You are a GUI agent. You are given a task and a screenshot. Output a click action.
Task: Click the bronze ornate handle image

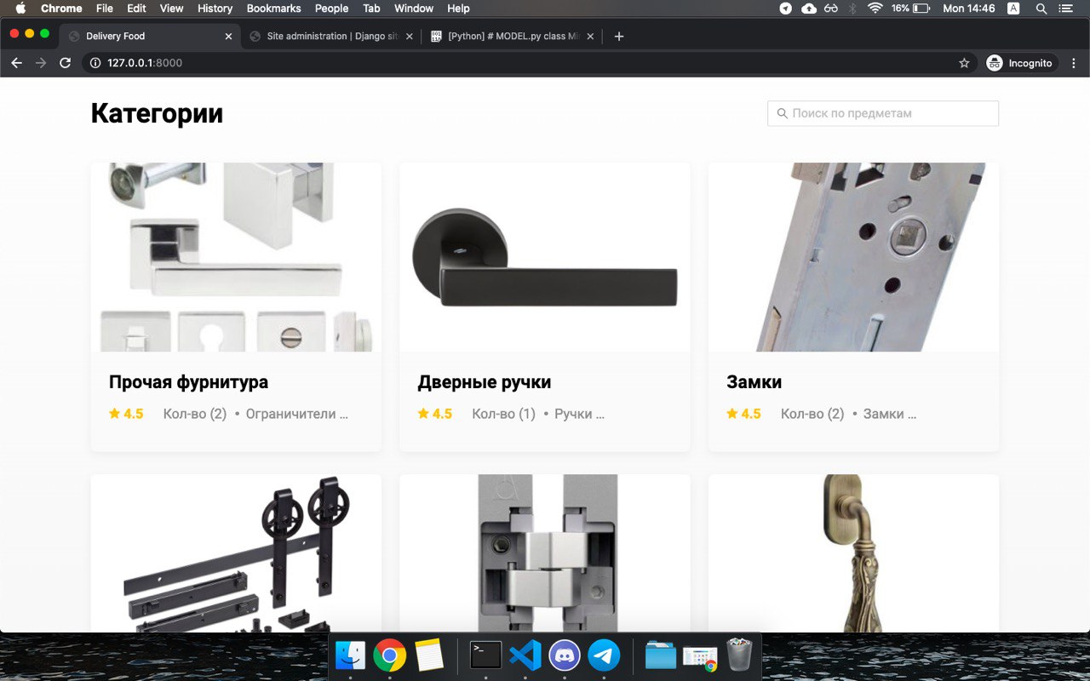click(853, 553)
